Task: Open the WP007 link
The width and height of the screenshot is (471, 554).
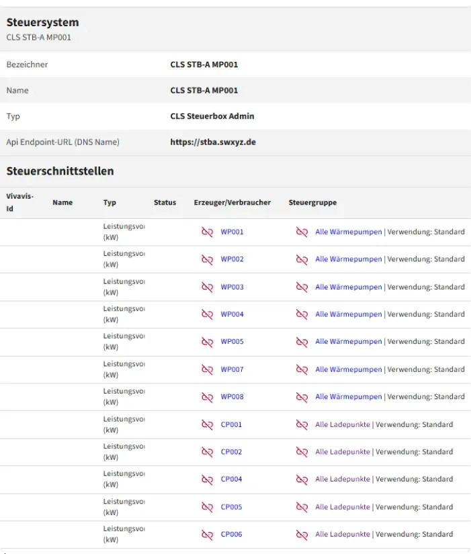Action: coord(232,369)
